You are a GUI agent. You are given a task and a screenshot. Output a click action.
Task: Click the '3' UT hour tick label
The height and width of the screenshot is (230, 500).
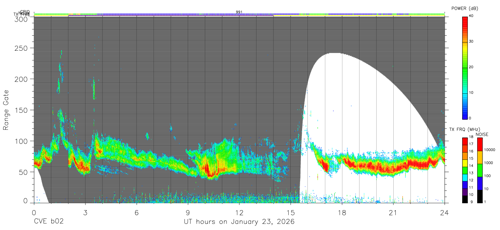tap(85, 213)
